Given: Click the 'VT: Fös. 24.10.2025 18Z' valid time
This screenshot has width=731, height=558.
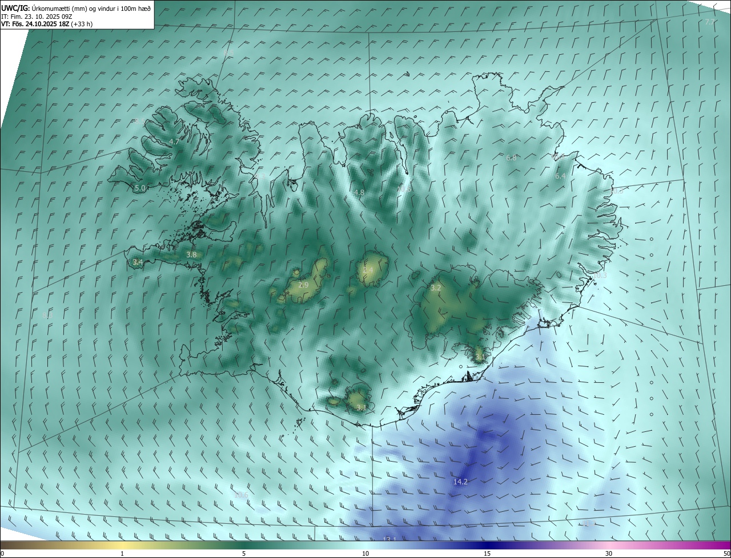Looking at the screenshot, I should click(35, 24).
